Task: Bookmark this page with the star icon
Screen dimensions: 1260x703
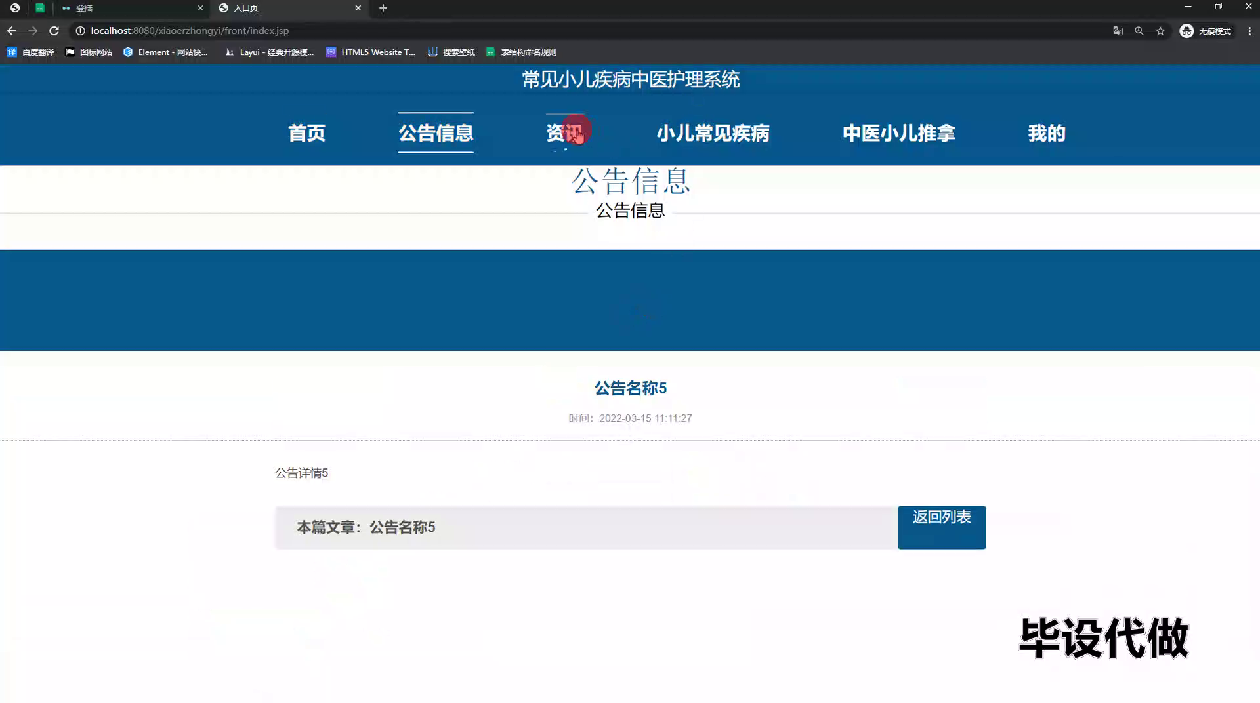Action: [1160, 31]
